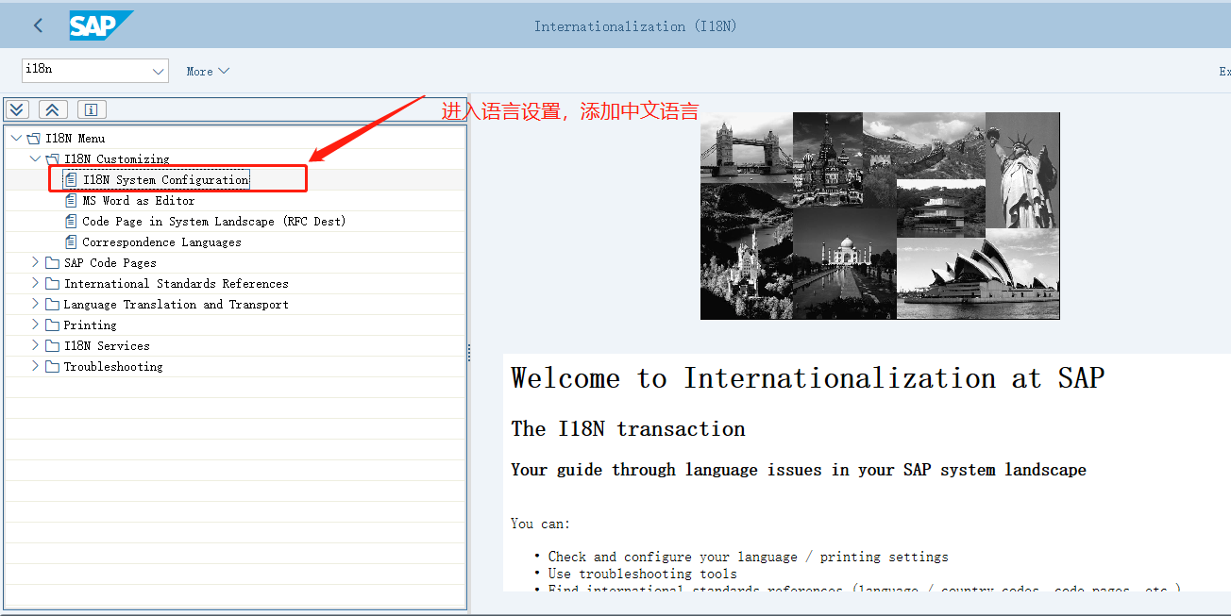
Task: Select Language Translation and Transport item
Action: [x=176, y=304]
